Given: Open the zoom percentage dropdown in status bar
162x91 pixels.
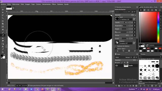Looking at the screenshot, I should point(24,85).
